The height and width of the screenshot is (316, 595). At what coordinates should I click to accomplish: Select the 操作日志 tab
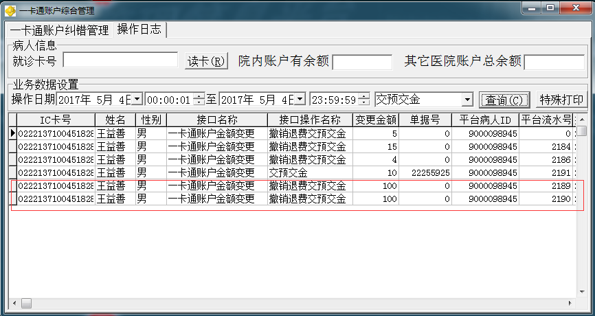(139, 30)
